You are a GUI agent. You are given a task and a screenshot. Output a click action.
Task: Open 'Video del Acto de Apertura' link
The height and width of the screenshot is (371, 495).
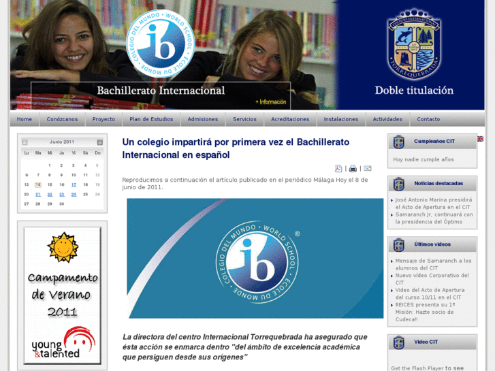430,293
